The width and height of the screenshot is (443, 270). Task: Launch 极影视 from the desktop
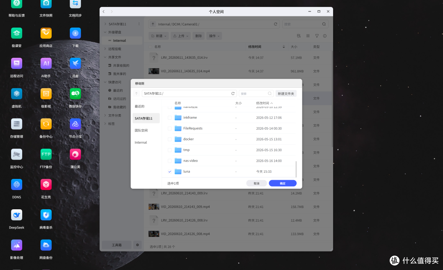(46, 94)
